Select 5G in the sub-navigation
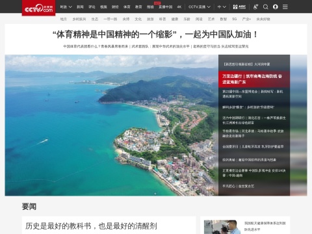Viewport: 312px width, 234px height. [x=235, y=19]
